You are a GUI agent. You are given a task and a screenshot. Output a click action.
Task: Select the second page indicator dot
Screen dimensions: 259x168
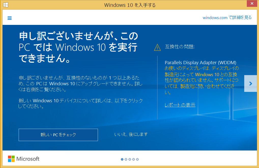pyautogui.click(x=126, y=159)
